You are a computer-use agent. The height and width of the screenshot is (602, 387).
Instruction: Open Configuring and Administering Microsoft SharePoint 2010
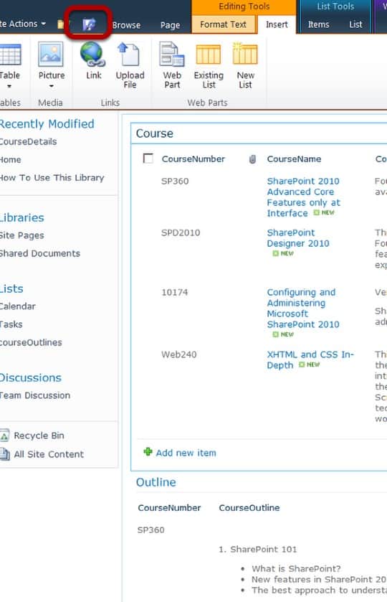pyautogui.click(x=303, y=309)
